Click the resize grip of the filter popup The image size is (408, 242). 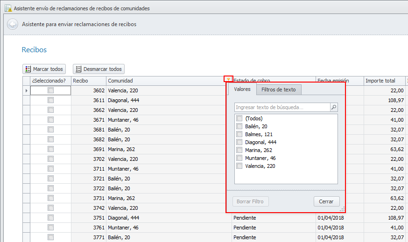(x=342, y=209)
